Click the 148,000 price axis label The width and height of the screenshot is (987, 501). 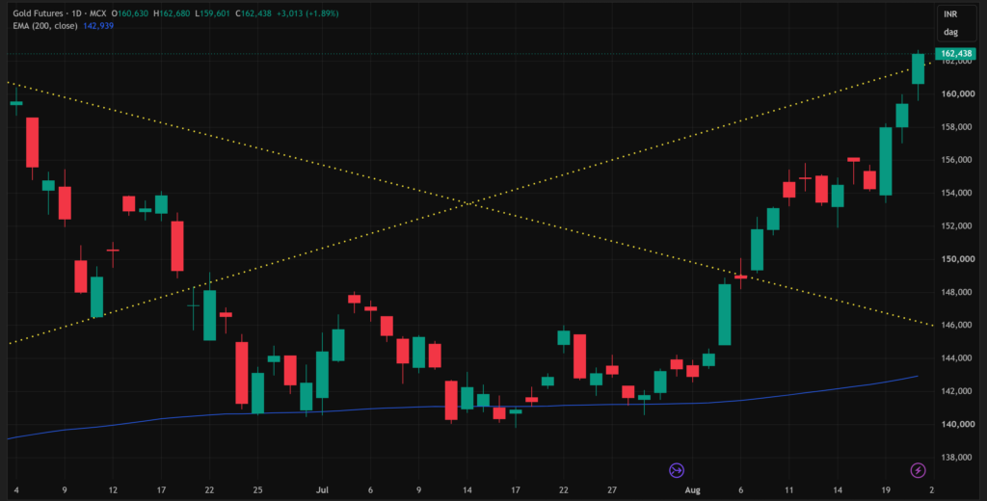[957, 292]
